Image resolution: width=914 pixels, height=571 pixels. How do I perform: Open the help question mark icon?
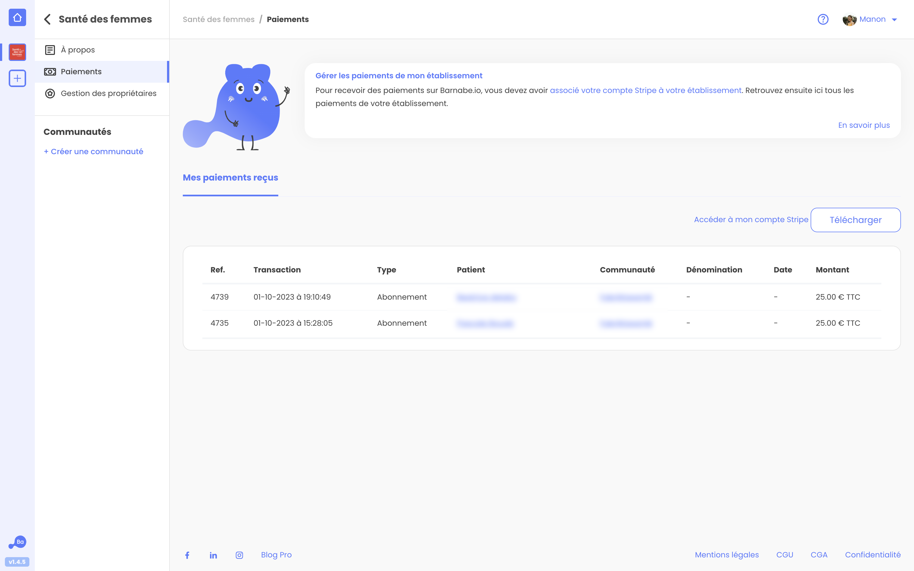823,19
